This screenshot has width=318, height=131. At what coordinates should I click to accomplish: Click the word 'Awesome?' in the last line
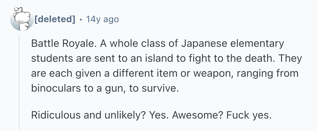click(x=185, y=115)
